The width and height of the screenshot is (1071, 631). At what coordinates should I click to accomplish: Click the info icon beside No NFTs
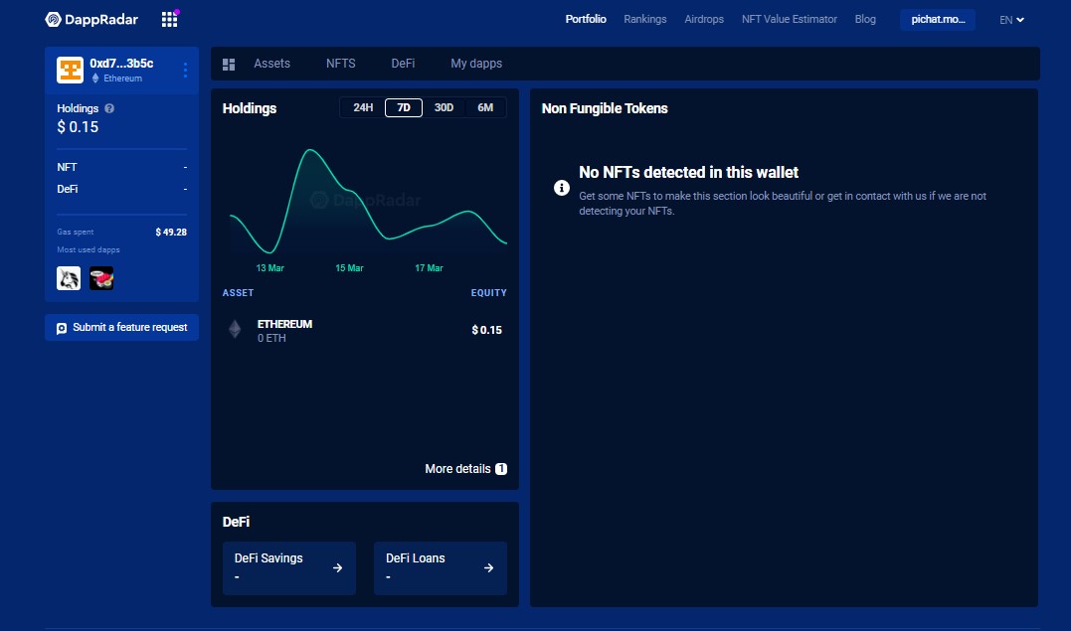(562, 188)
